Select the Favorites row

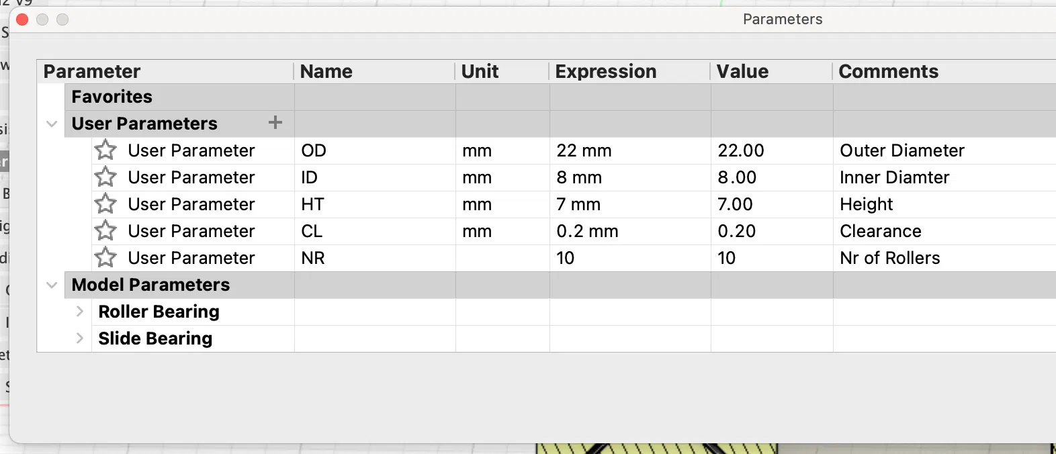pos(112,97)
